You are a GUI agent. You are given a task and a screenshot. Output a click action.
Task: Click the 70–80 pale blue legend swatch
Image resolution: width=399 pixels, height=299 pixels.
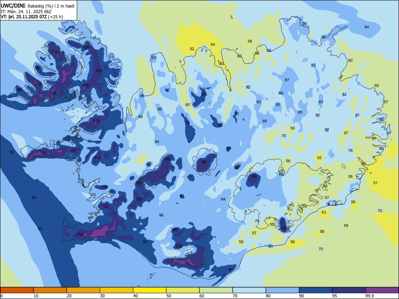(x=249, y=290)
